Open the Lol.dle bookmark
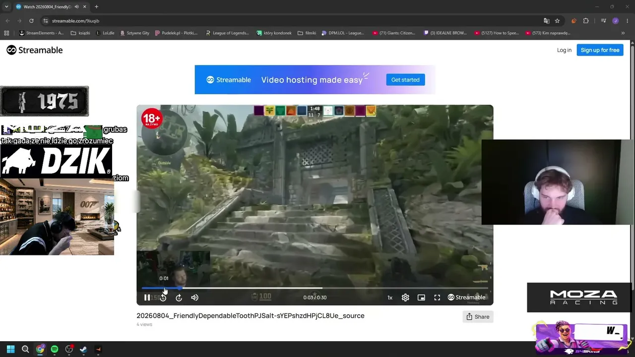Screen dimensions: 635x357 pos(105,33)
